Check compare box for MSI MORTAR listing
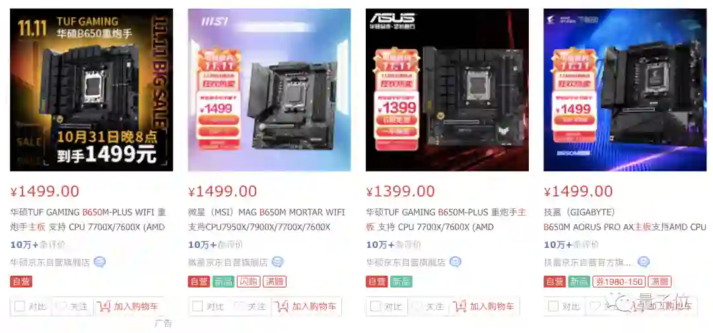Image resolution: width=713 pixels, height=333 pixels. pyautogui.click(x=197, y=307)
